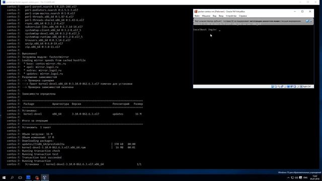Click the 'unzip.x86_64' package line

(44, 44)
